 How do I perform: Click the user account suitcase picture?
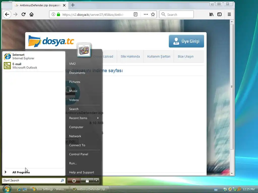coord(84,50)
